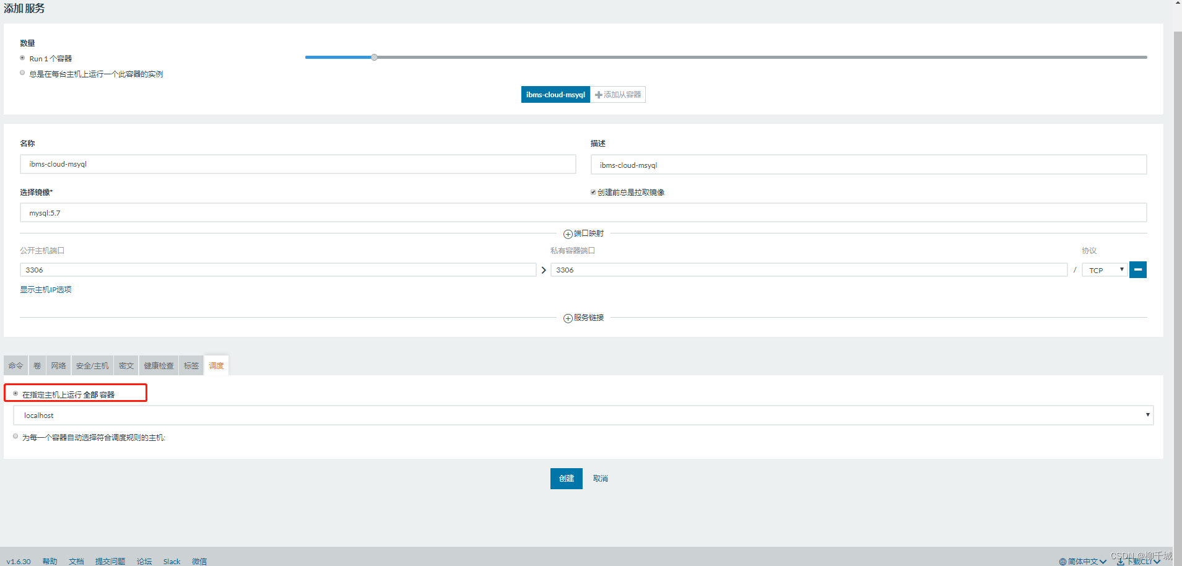1182x566 pixels.
Task: Expand the 下载CLI menu
Action: point(1139,561)
